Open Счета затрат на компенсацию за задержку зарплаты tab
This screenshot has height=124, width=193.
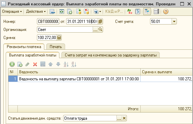111,55
